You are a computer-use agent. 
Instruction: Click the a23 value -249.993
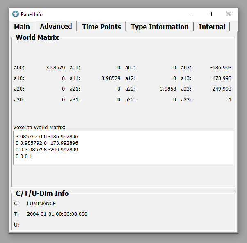pyautogui.click(x=221, y=89)
